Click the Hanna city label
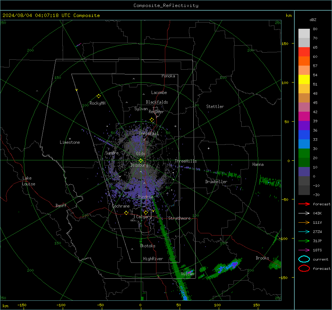 (258, 164)
